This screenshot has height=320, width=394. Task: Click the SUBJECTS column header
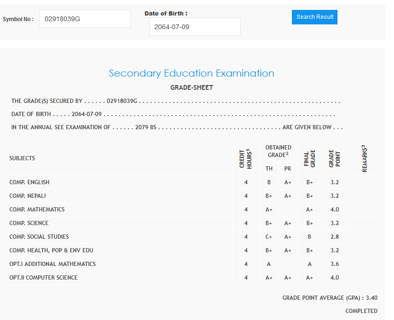(x=22, y=158)
